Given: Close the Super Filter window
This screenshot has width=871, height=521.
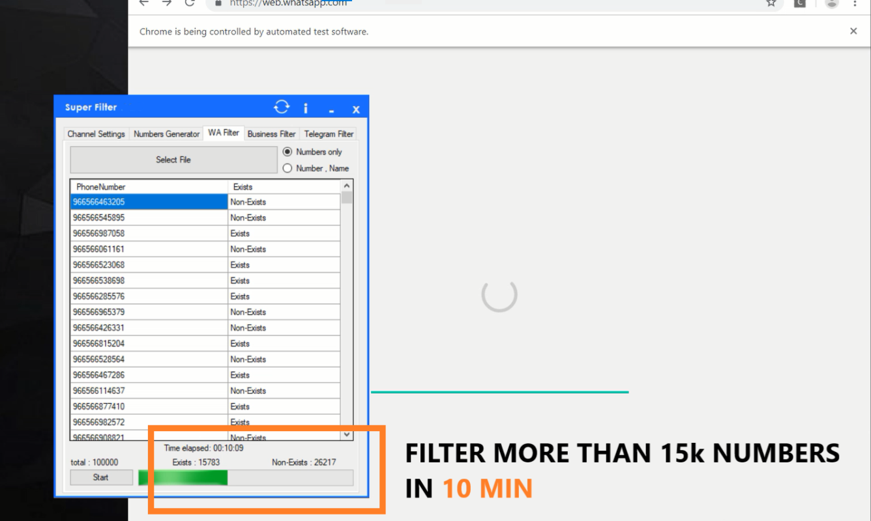Looking at the screenshot, I should click(356, 109).
